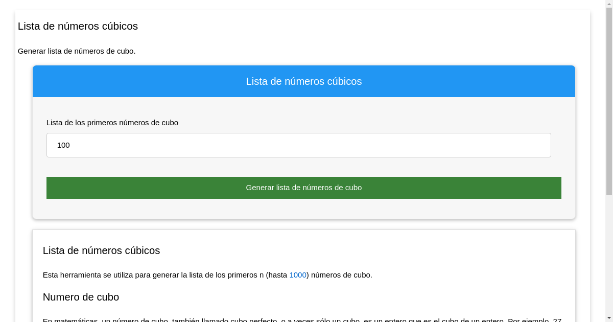Click the 'Numero de cubo' section heading

click(81, 297)
